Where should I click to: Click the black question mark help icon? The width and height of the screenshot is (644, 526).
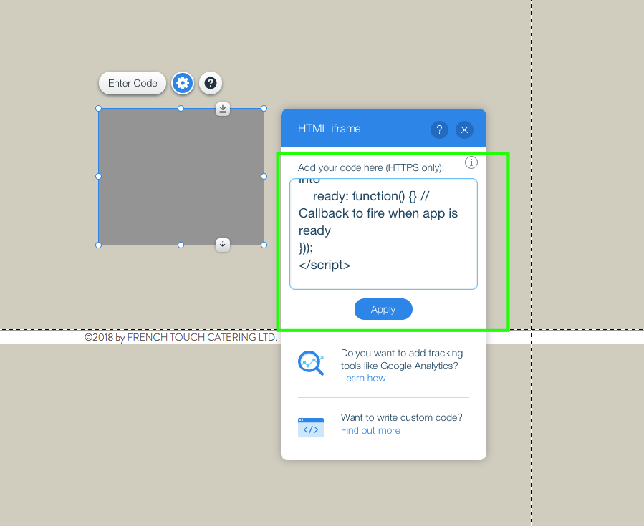[210, 83]
